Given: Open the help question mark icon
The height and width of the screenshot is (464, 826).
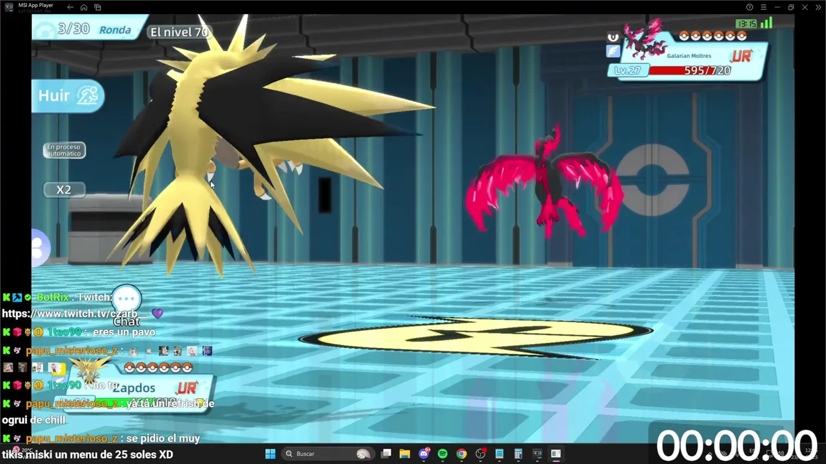Looking at the screenshot, I should pyautogui.click(x=749, y=7).
